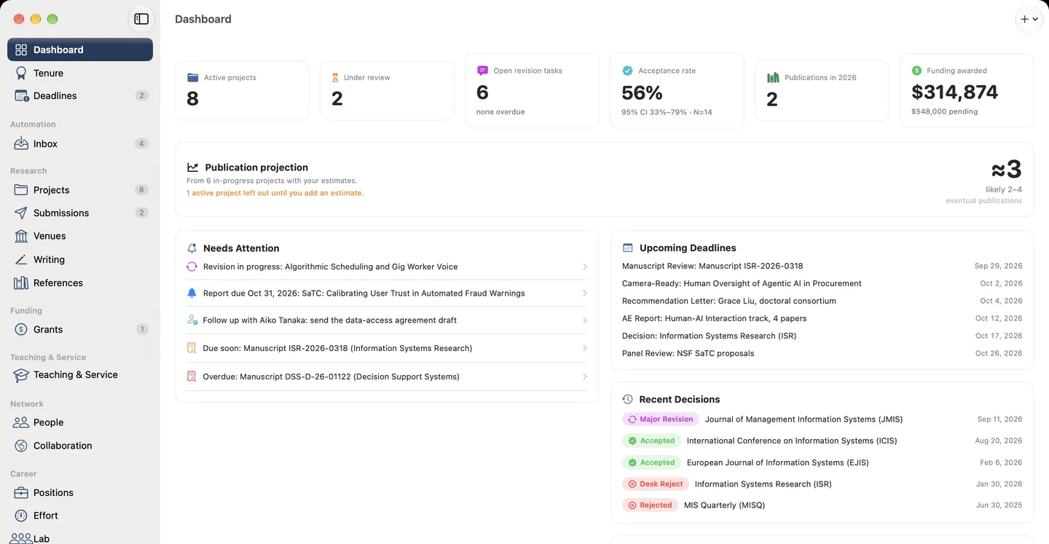Click the Teaching & Service graduation cap icon
This screenshot has height=544, width=1049.
coord(21,375)
